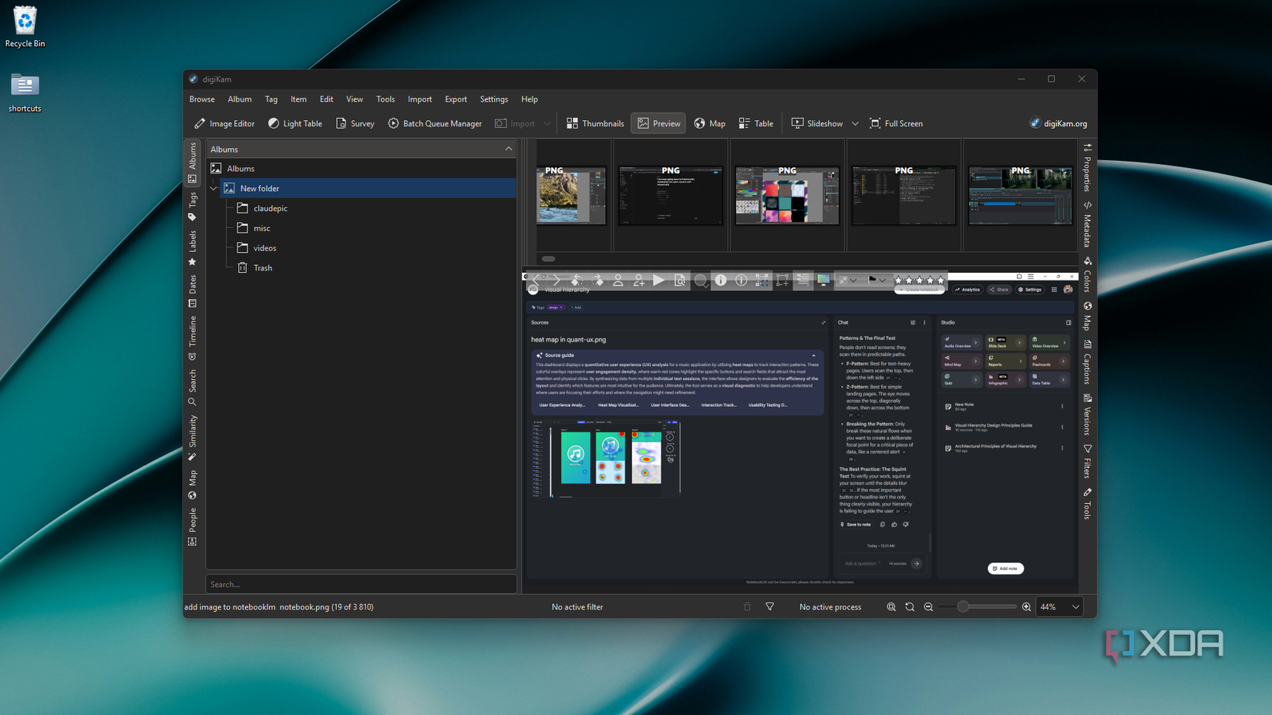Rotate the previewed image right

(597, 280)
